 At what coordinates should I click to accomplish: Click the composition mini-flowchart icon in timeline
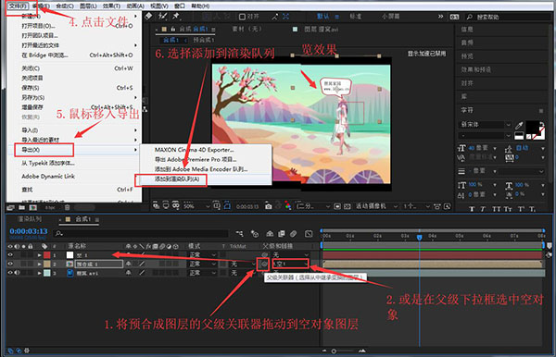point(240,233)
